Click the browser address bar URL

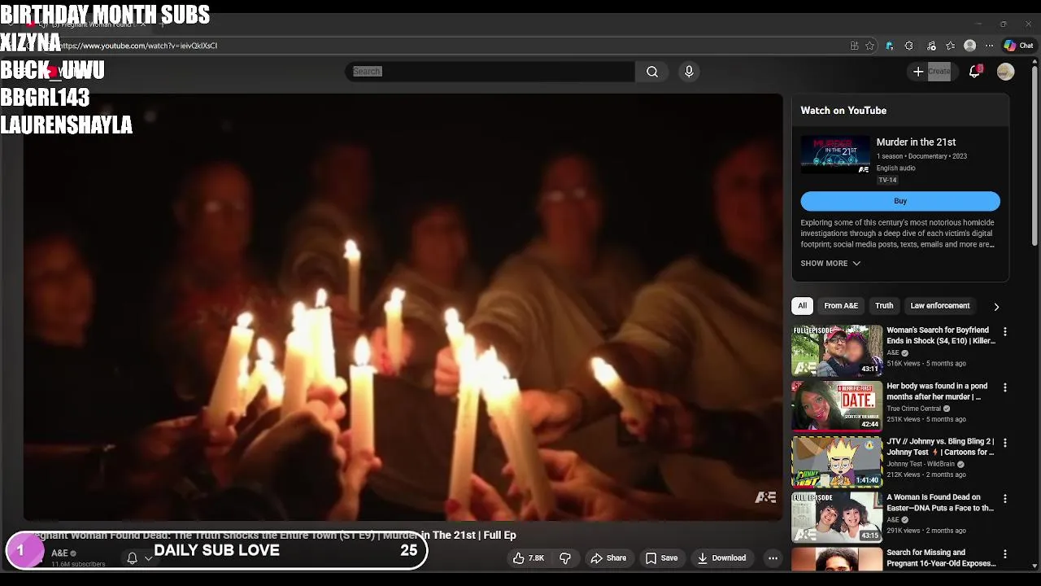138,46
